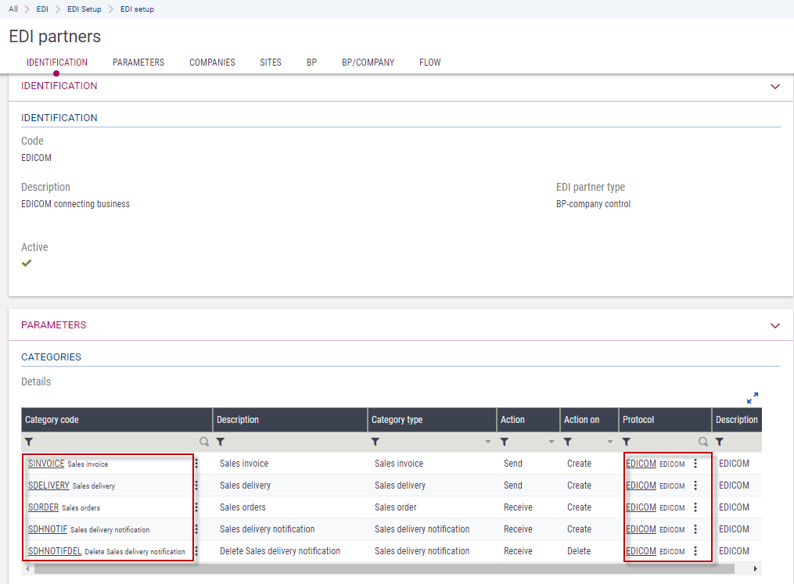Open the Action on filter dropdown
Viewport: 794px width, 584px height.
click(x=610, y=442)
